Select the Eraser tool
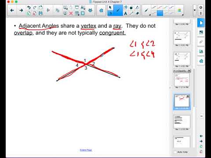This screenshot has height=158, width=211. (137, 14)
